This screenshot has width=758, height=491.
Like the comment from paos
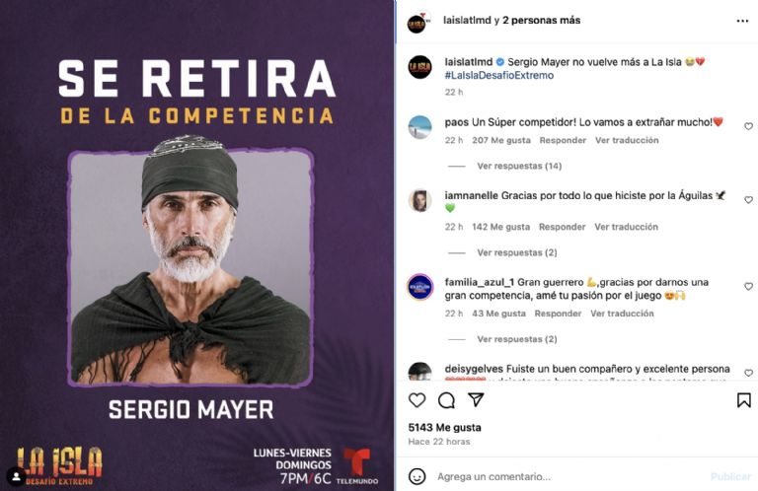coord(748,126)
